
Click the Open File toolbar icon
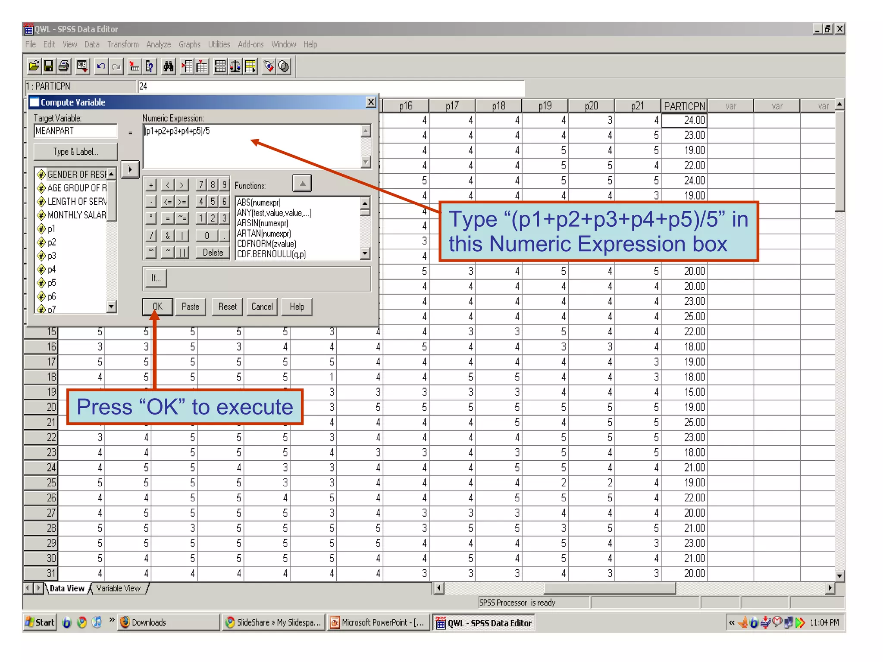point(34,66)
